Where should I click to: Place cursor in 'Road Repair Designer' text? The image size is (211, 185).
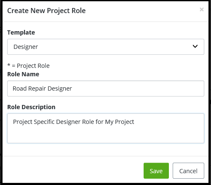(x=42, y=88)
